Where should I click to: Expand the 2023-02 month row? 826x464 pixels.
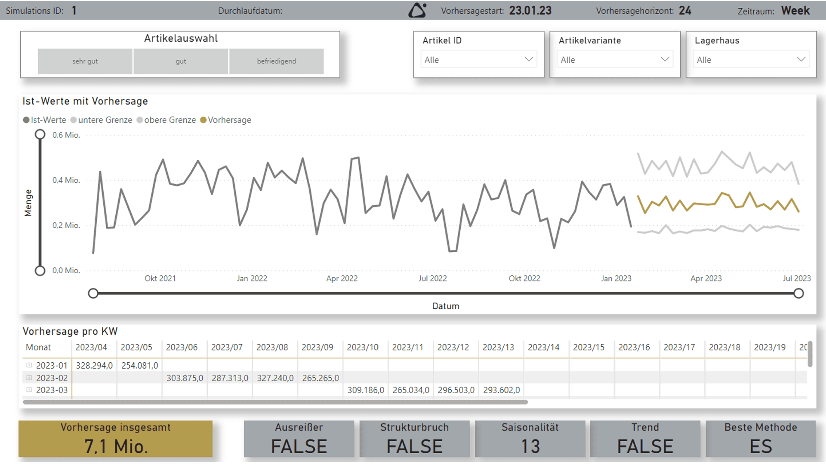click(x=29, y=378)
